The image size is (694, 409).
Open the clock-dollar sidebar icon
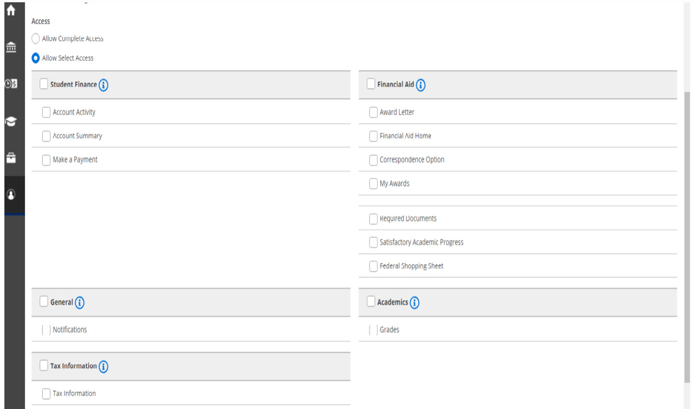pos(11,83)
